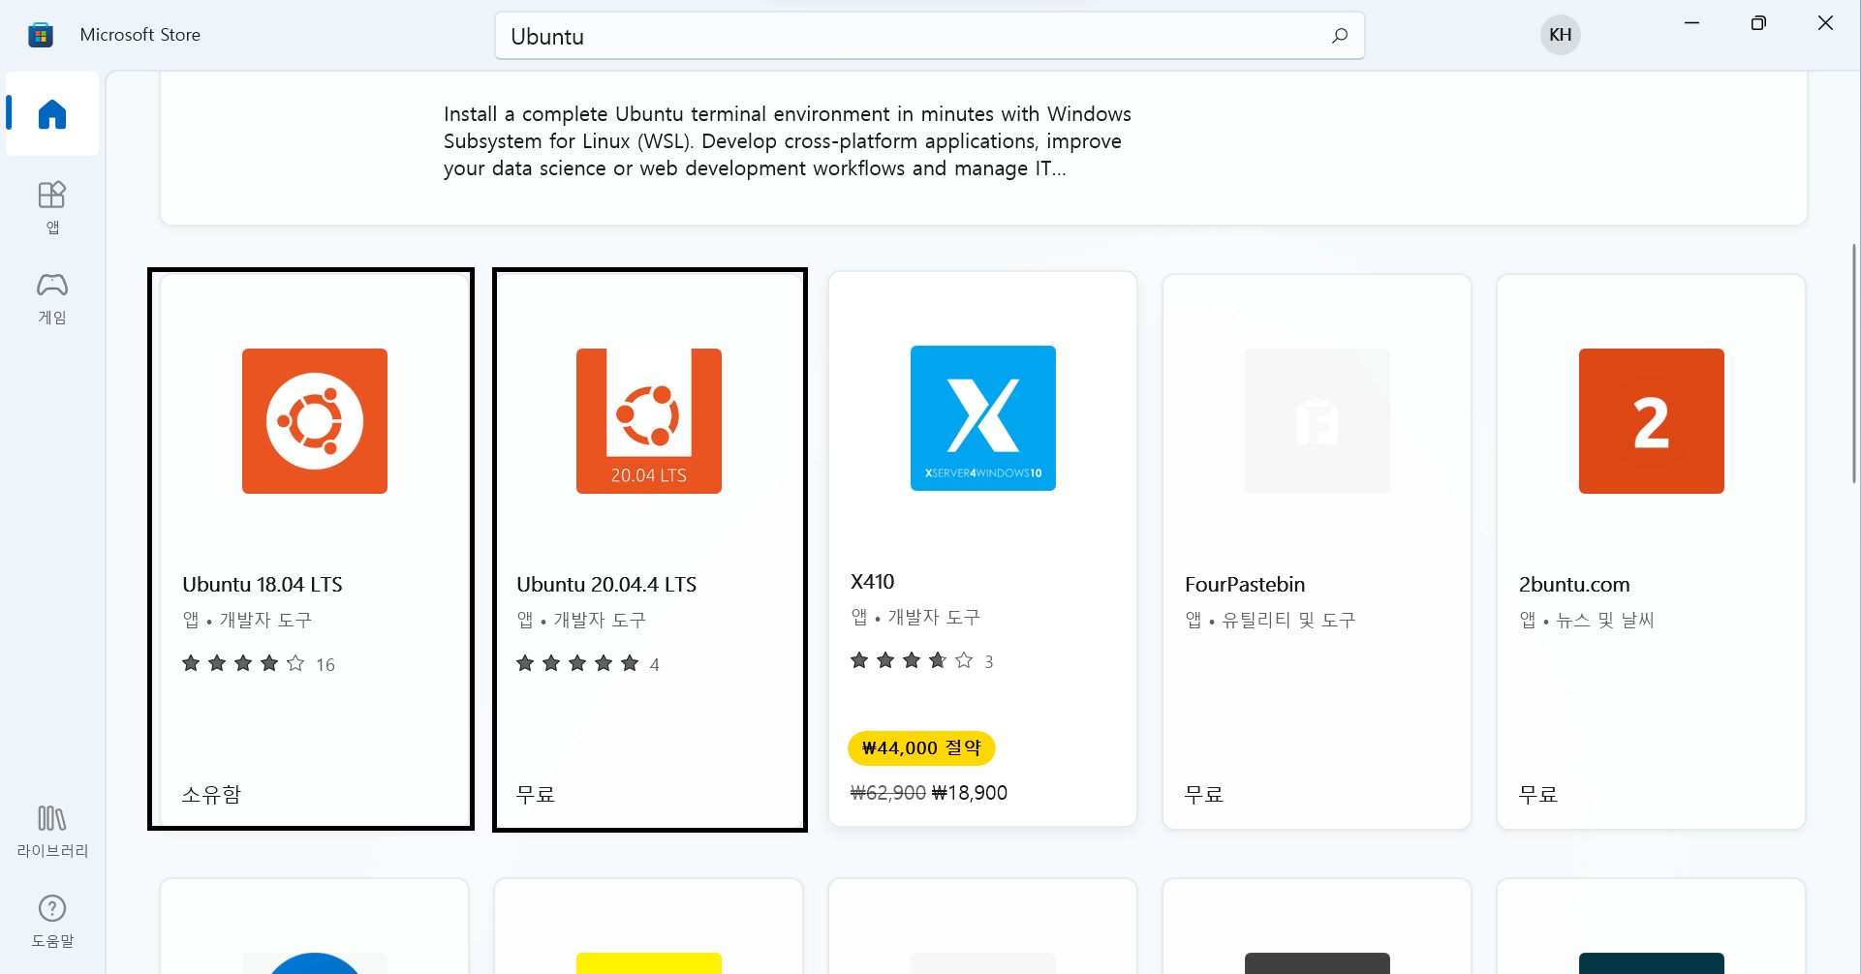Image resolution: width=1861 pixels, height=974 pixels.
Task: Open the 2buntu.com app icon
Action: click(1652, 421)
